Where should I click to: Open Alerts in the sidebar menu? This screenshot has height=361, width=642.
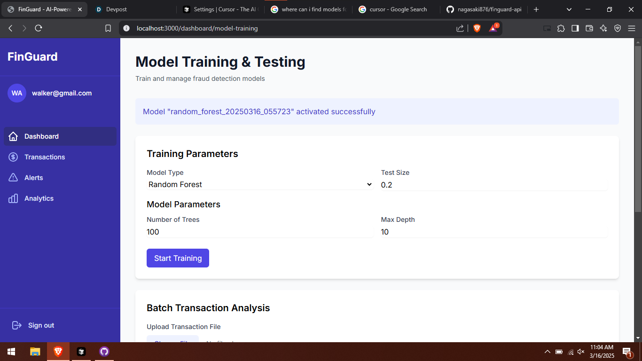click(x=60, y=178)
